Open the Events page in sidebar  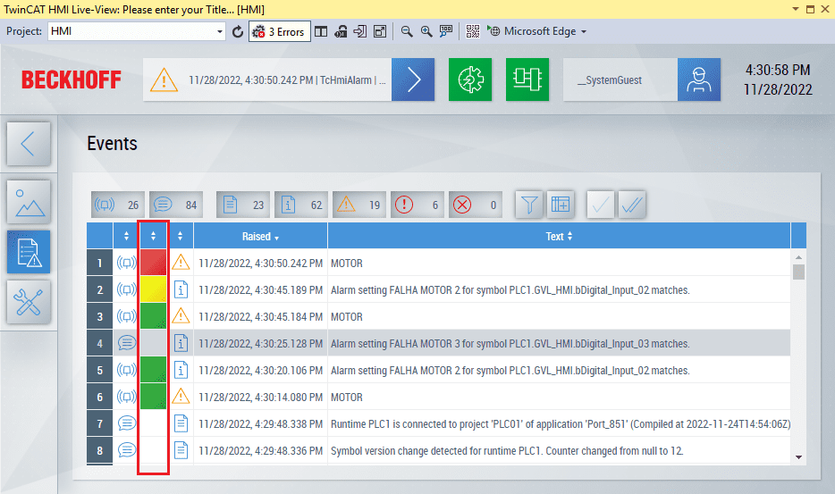pos(29,252)
